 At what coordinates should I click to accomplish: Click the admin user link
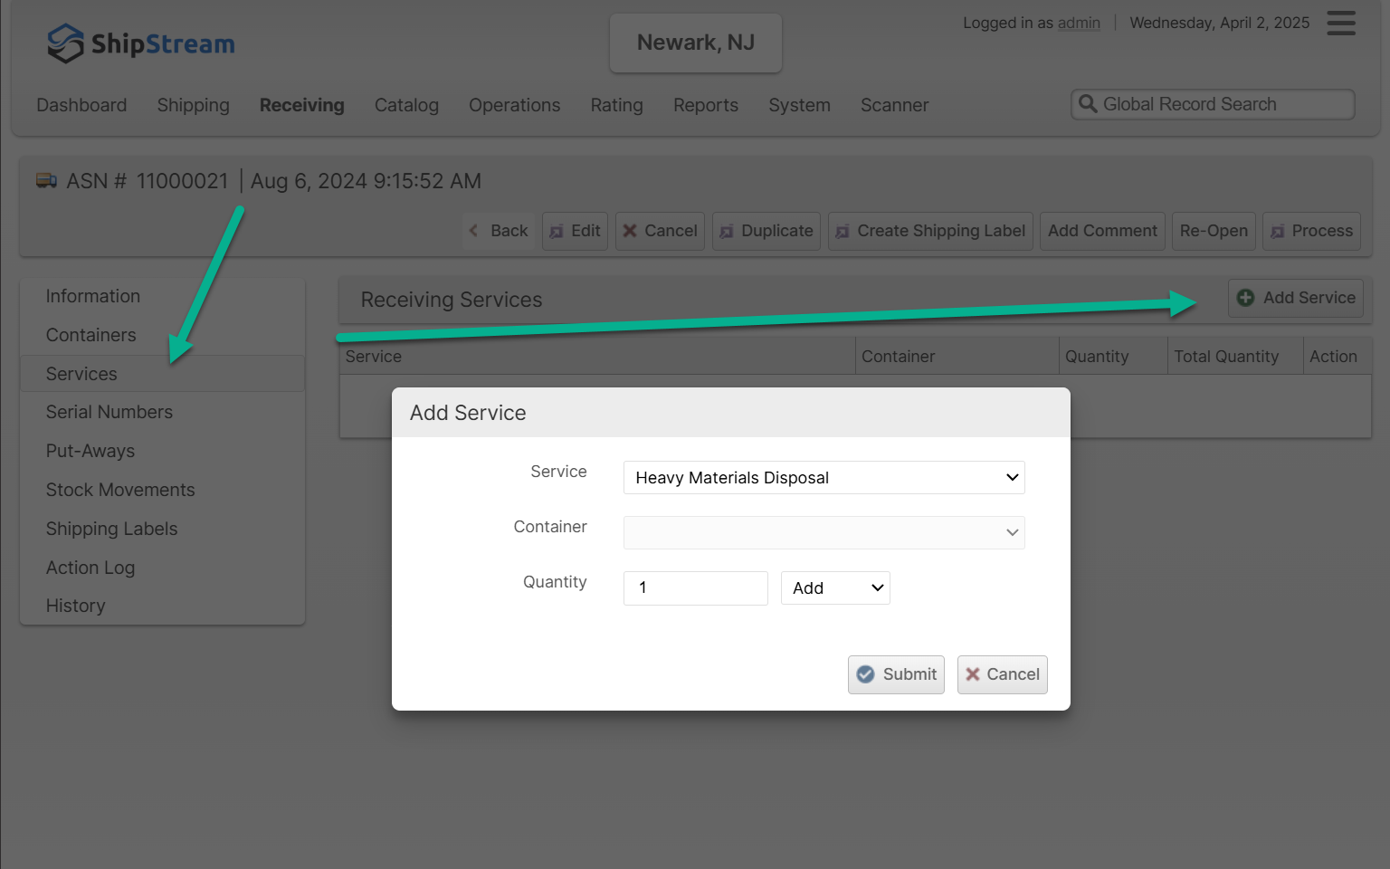1079,23
